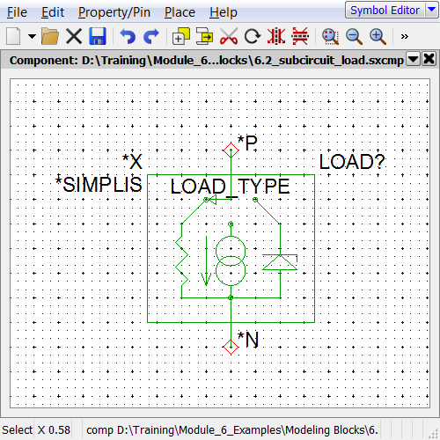Click the Mirror horizontally icon

point(276,36)
